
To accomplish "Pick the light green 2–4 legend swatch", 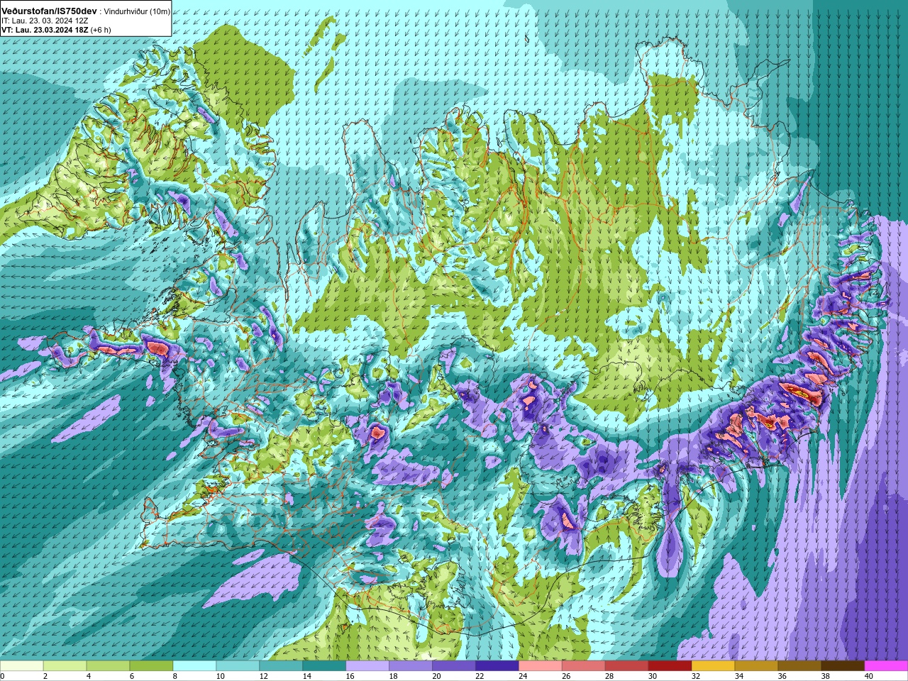I will [65, 666].
